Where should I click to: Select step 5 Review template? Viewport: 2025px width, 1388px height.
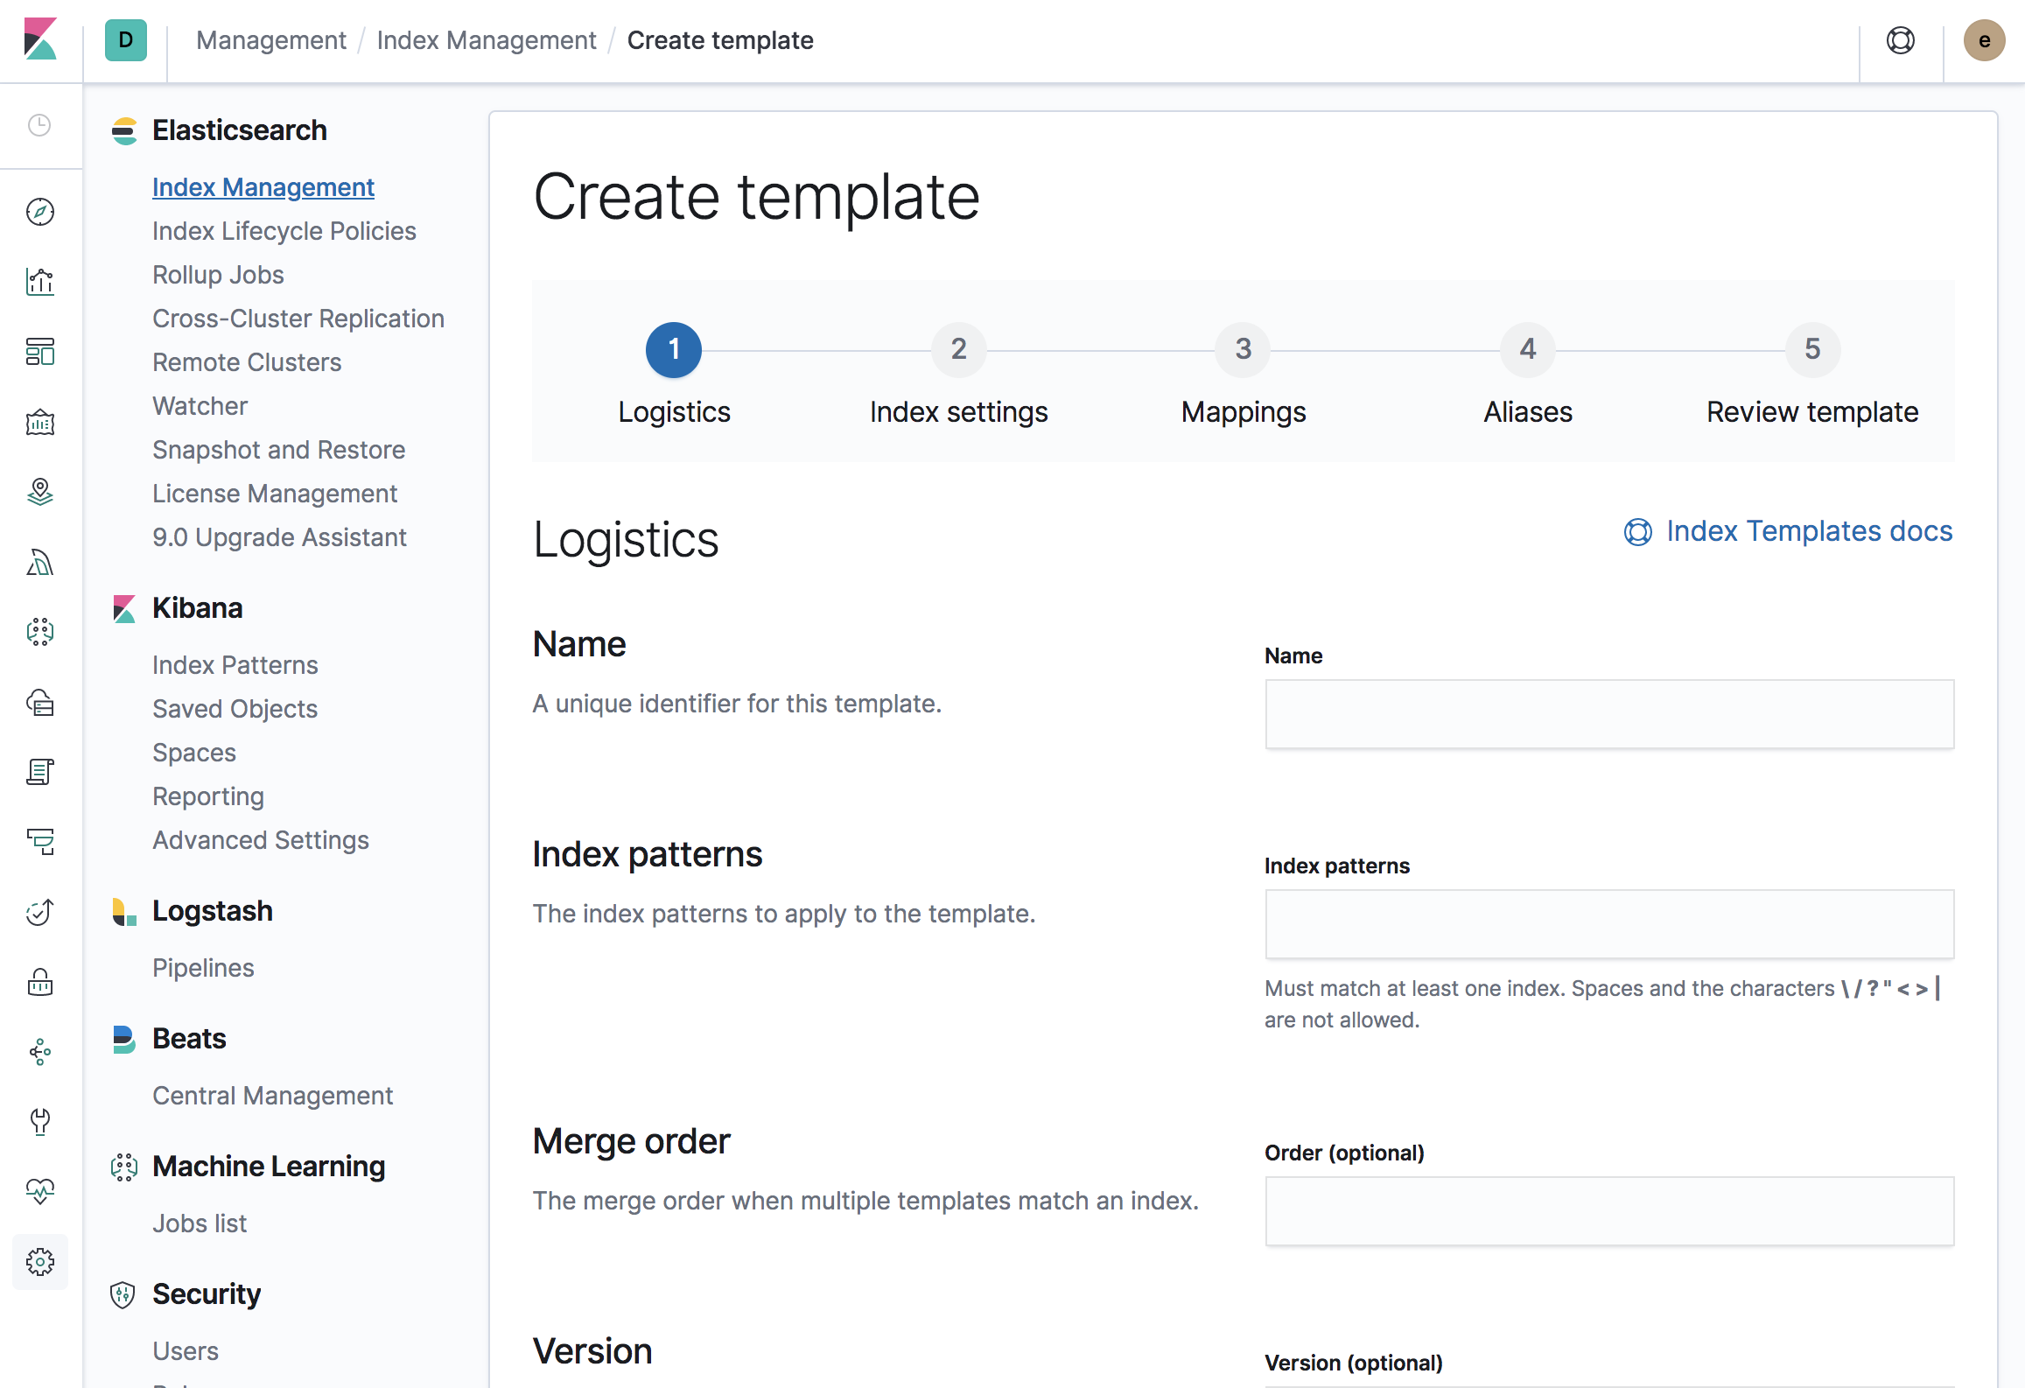[x=1811, y=350]
